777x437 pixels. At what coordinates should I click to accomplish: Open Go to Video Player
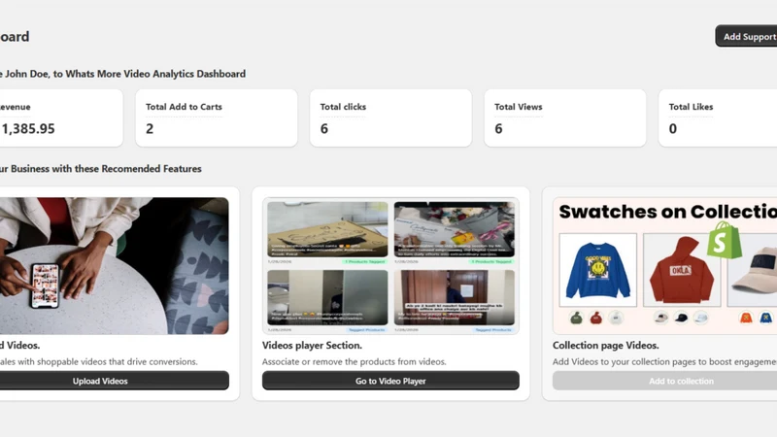[x=390, y=381]
